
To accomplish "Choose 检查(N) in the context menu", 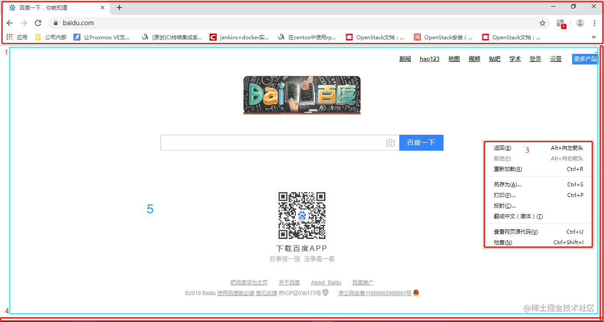I will click(x=539, y=242).
